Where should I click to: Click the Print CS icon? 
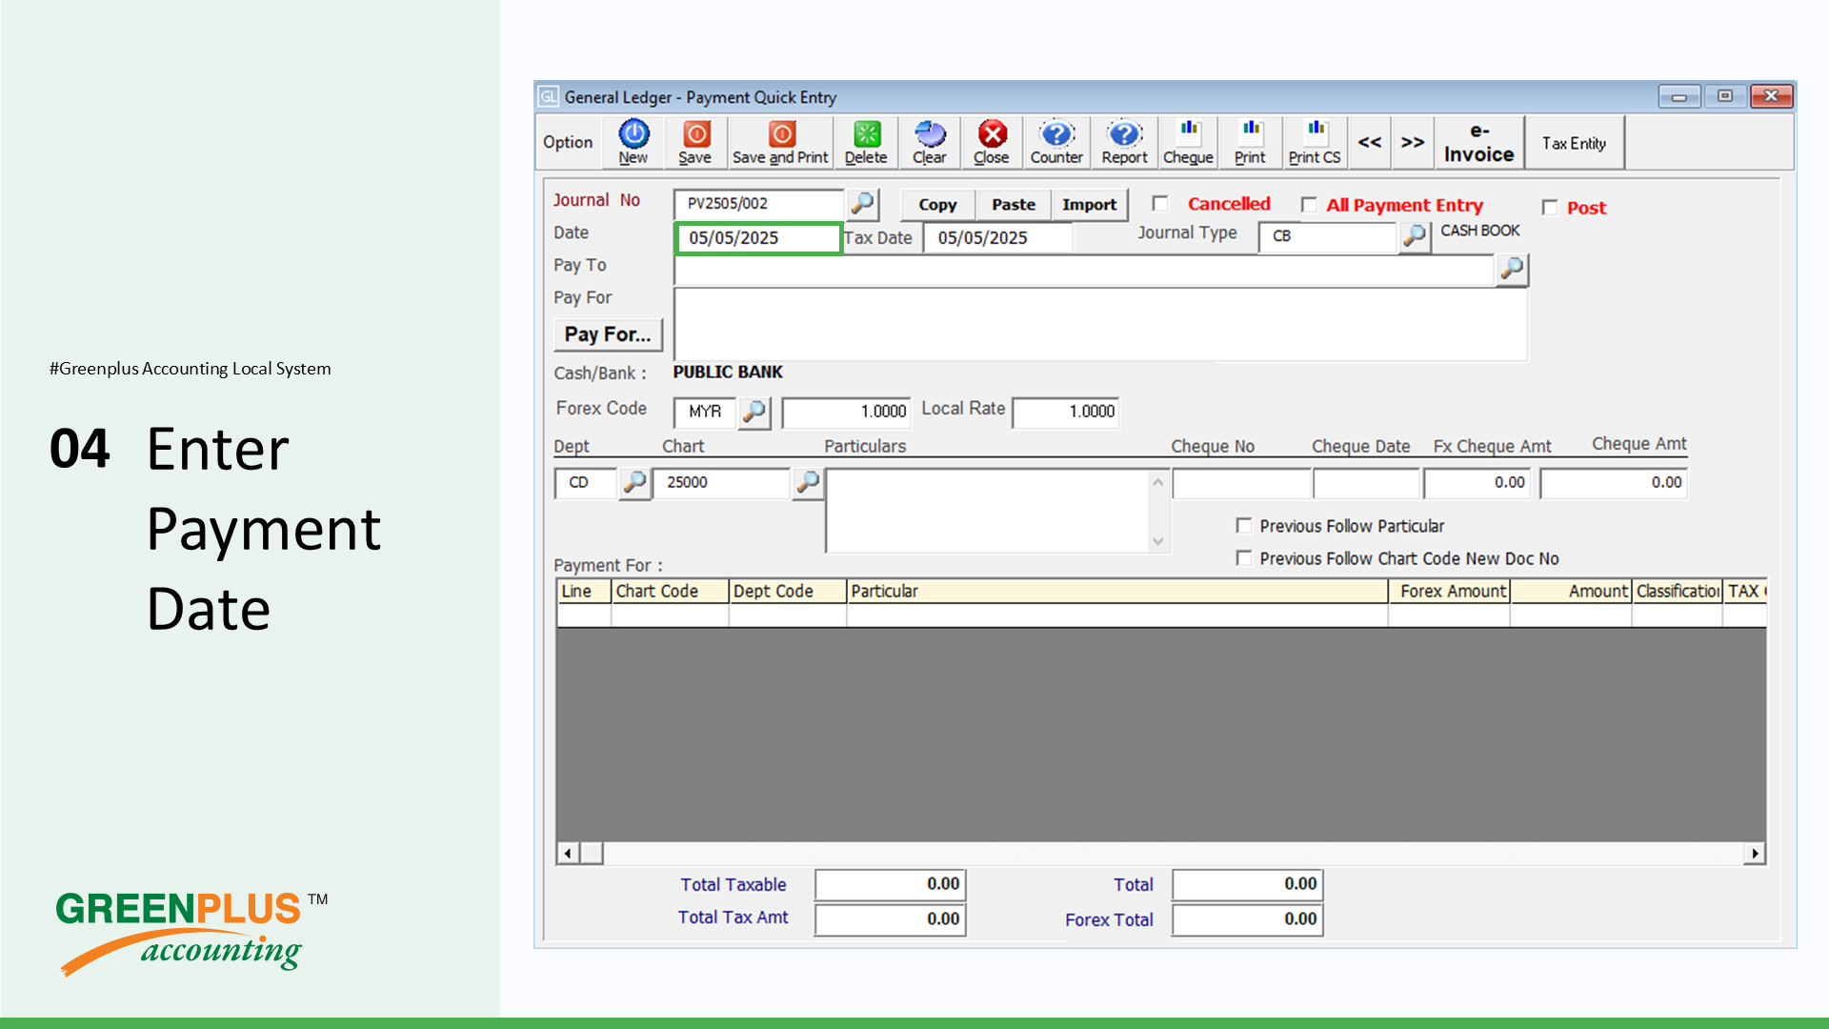pos(1315,143)
